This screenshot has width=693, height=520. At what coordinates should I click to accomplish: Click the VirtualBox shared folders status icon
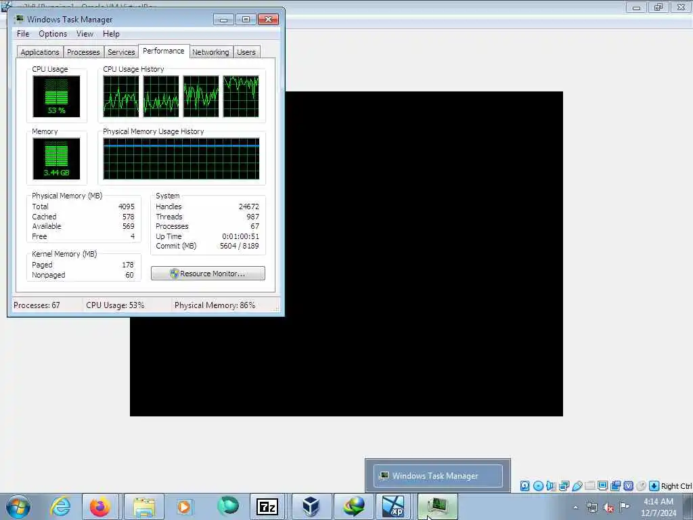click(589, 486)
